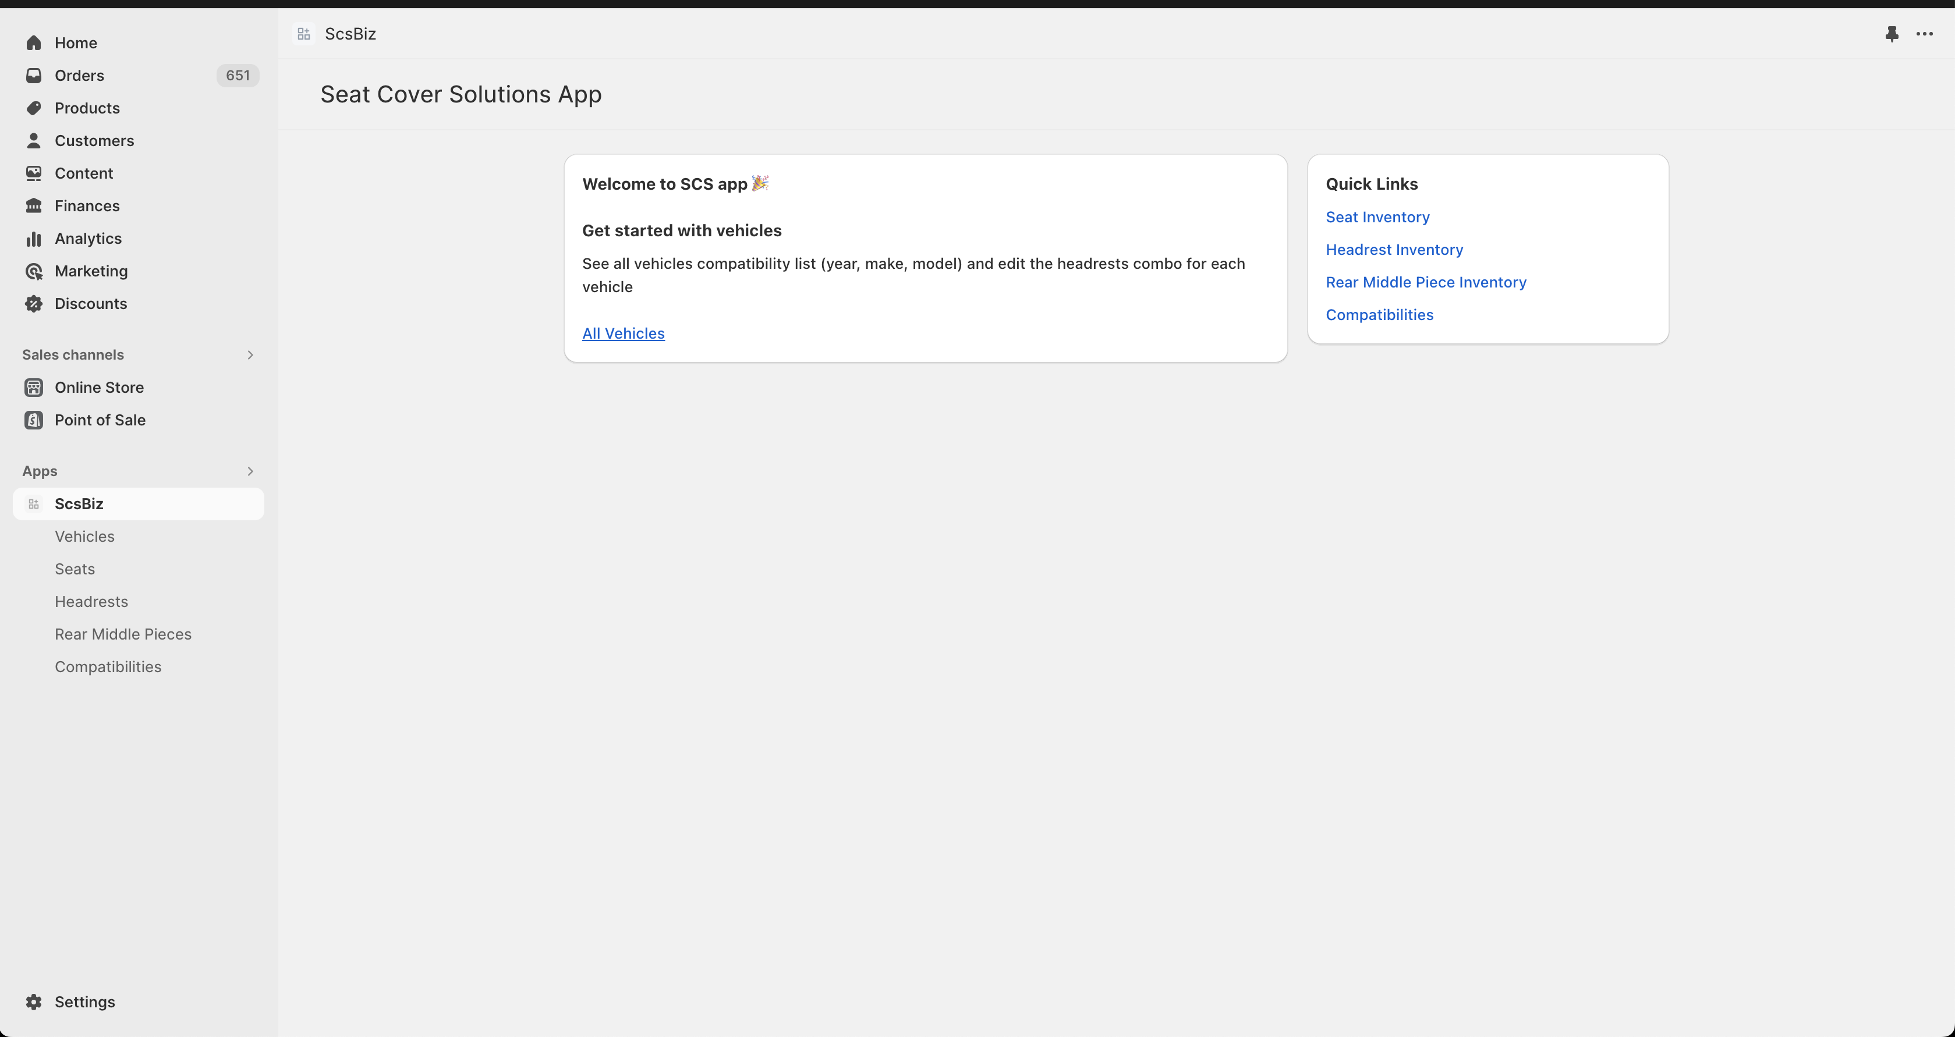Open Vehicles under ScsBiz
The width and height of the screenshot is (1955, 1037).
pos(84,537)
